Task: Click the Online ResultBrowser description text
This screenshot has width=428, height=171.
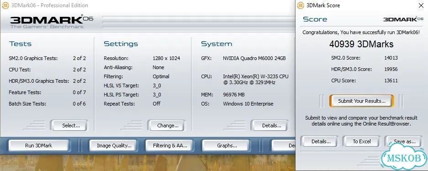Action: point(361,121)
